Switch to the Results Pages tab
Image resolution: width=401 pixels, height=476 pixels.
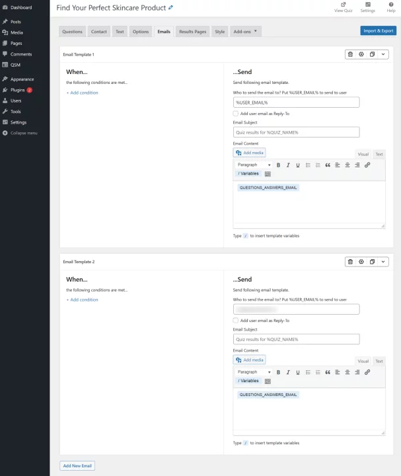tap(193, 32)
